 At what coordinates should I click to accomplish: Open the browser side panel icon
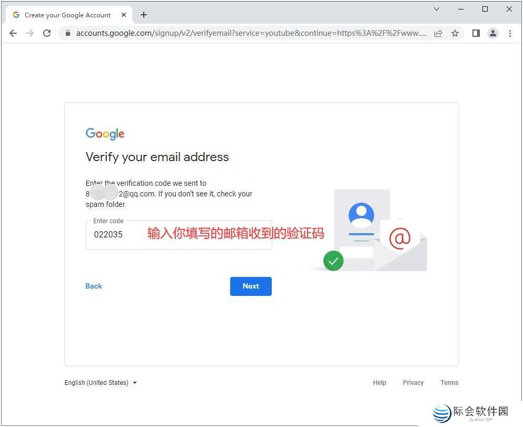click(476, 33)
